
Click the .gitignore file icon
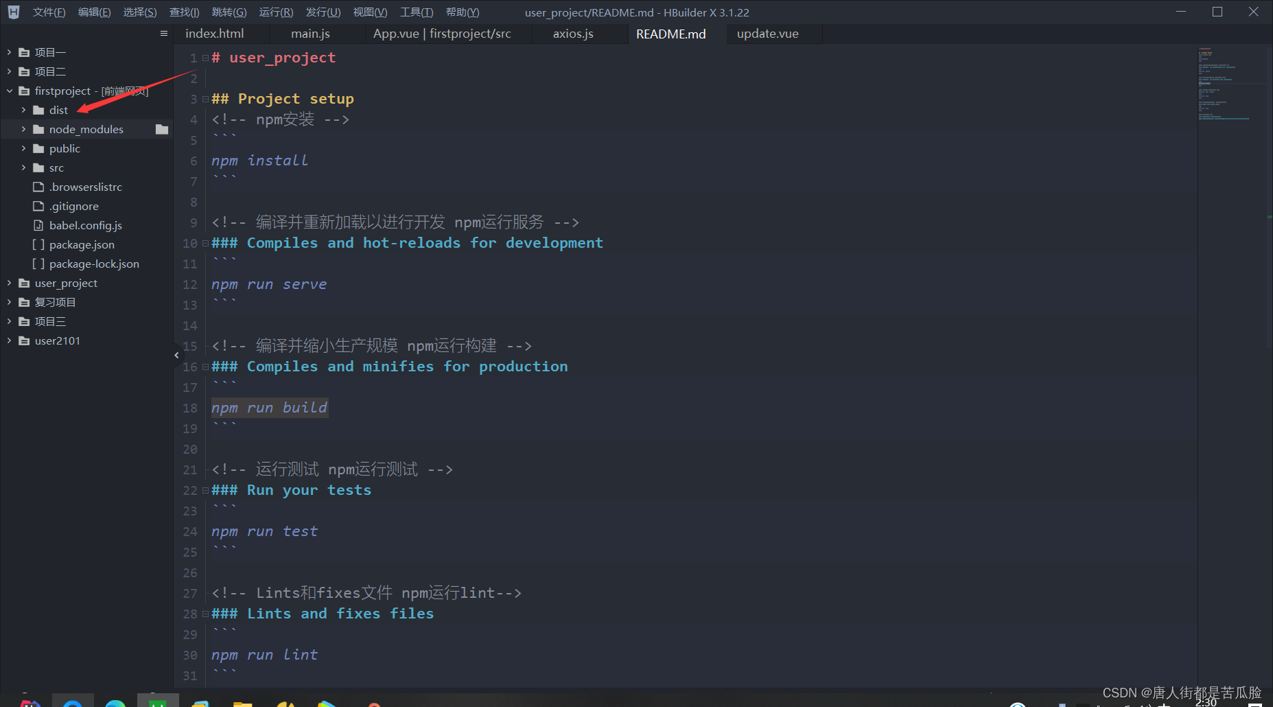pos(38,206)
